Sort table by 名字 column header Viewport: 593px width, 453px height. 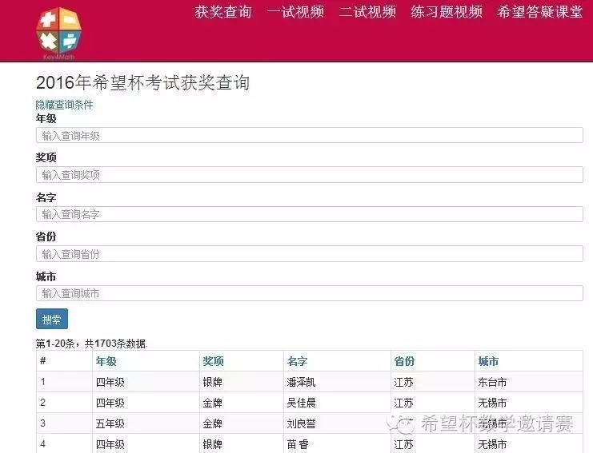297,361
